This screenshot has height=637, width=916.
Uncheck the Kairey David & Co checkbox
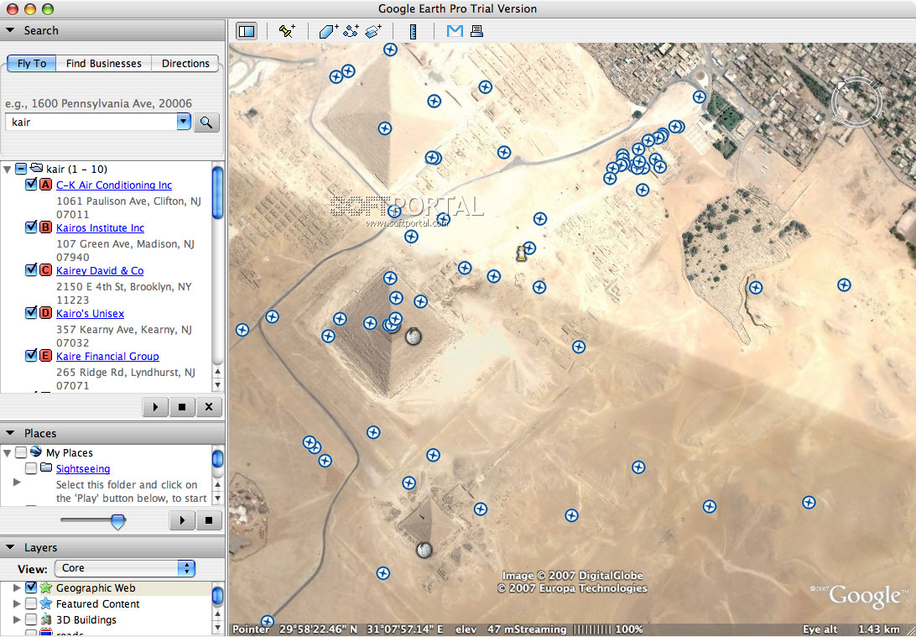click(32, 270)
